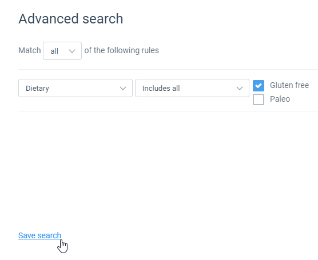The height and width of the screenshot is (260, 318).
Task: Select the "all" value text in Match selector
Action: (x=54, y=51)
